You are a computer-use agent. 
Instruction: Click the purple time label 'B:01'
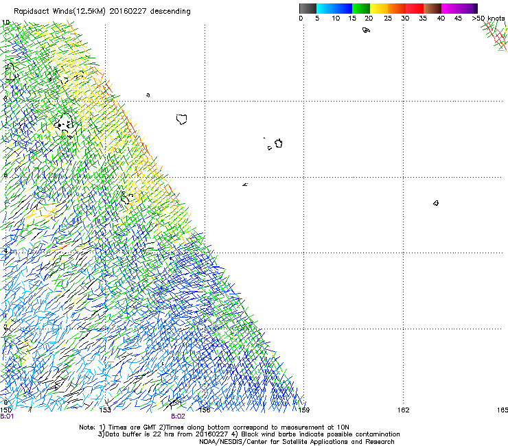click(7, 416)
